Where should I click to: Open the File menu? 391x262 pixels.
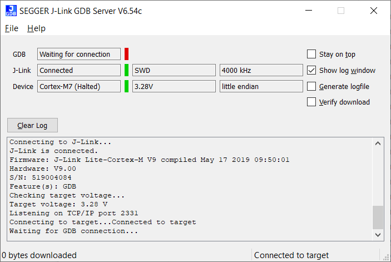click(x=12, y=28)
